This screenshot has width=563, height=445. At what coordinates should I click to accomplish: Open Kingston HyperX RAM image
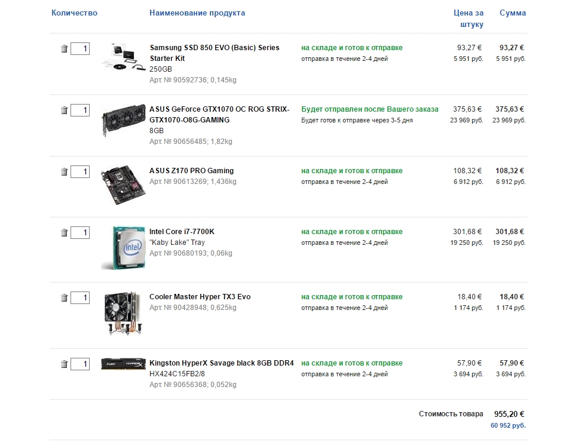(x=123, y=364)
